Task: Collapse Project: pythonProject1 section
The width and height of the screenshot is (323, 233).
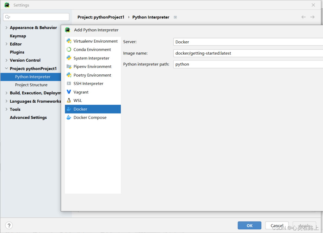Action: (x=7, y=68)
